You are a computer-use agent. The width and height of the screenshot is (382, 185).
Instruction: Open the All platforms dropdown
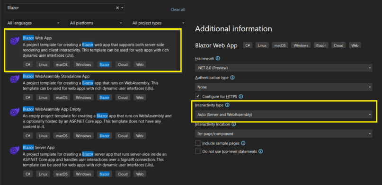pyautogui.click(x=96, y=23)
